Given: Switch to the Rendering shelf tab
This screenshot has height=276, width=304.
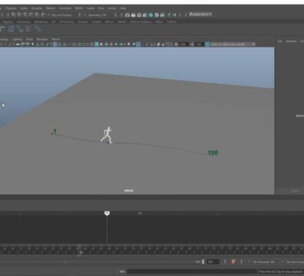Looking at the screenshot, I should (x=41, y=22).
